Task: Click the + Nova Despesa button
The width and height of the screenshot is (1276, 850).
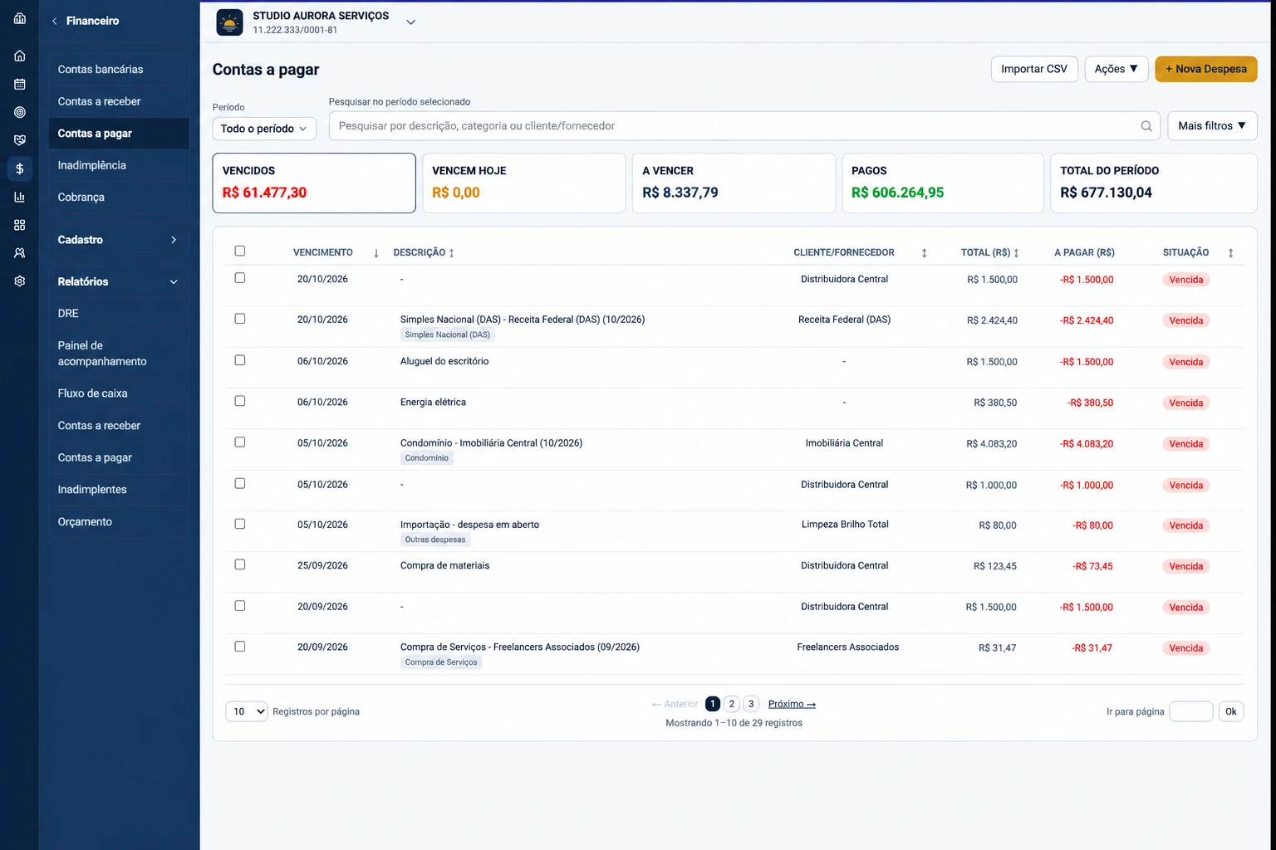Action: pyautogui.click(x=1205, y=69)
